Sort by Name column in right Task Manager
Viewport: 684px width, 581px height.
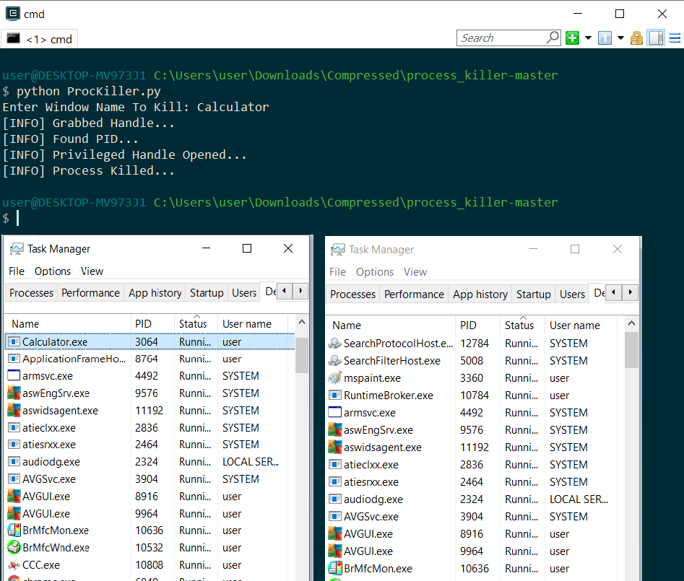[x=391, y=326]
